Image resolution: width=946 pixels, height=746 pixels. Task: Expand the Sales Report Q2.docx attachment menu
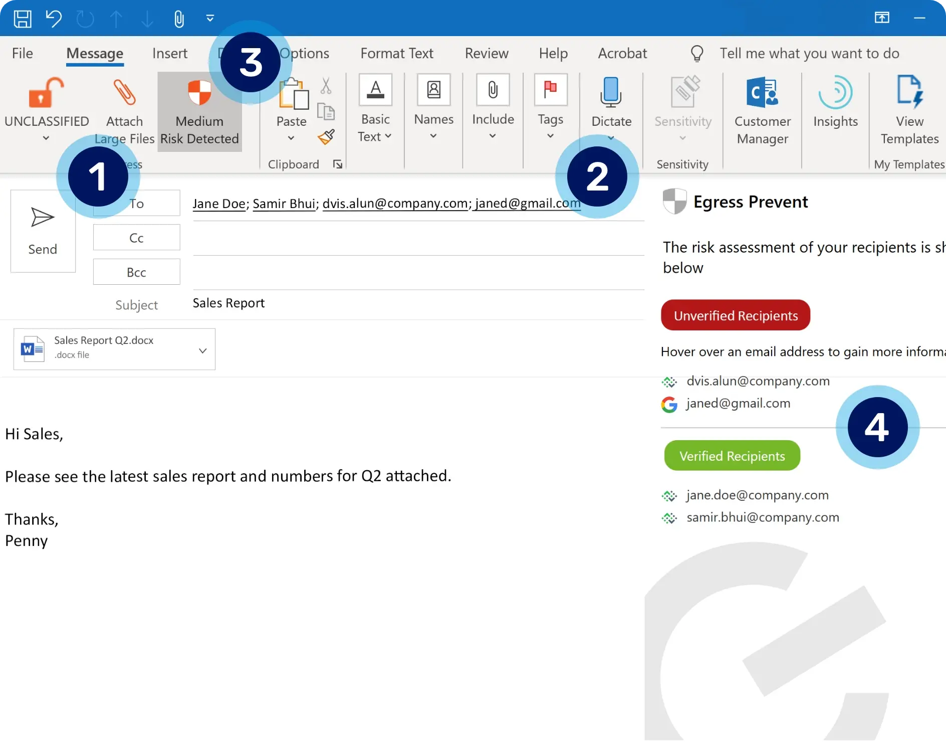point(202,350)
